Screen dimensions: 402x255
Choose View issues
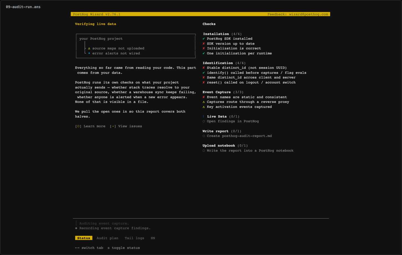pos(126,126)
